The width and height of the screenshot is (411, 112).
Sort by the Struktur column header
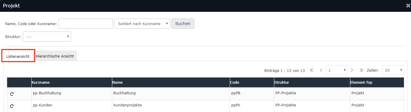[x=312, y=83]
